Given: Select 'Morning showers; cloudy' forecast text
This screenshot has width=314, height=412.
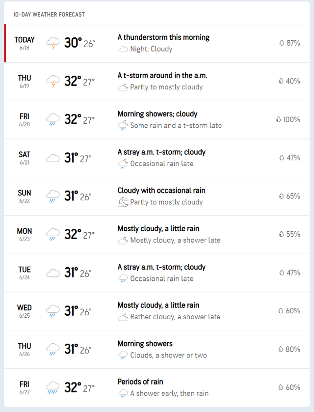Looking at the screenshot, I should point(157,114).
